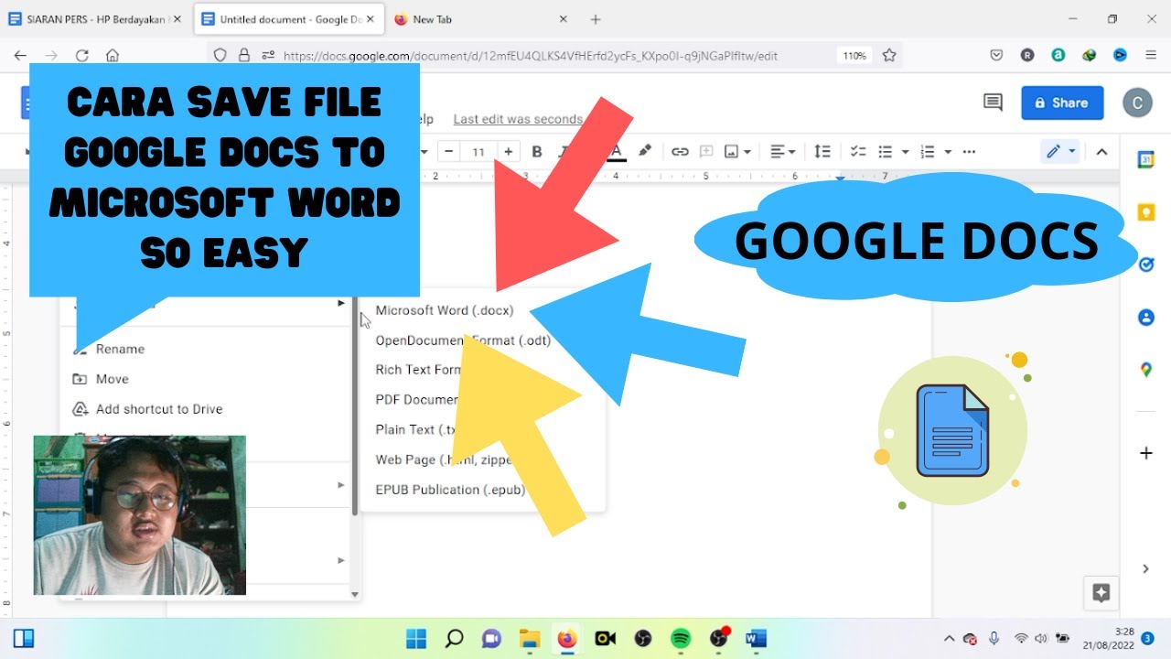This screenshot has width=1171, height=659.
Task: Click the browser back arrow
Action: (20, 56)
